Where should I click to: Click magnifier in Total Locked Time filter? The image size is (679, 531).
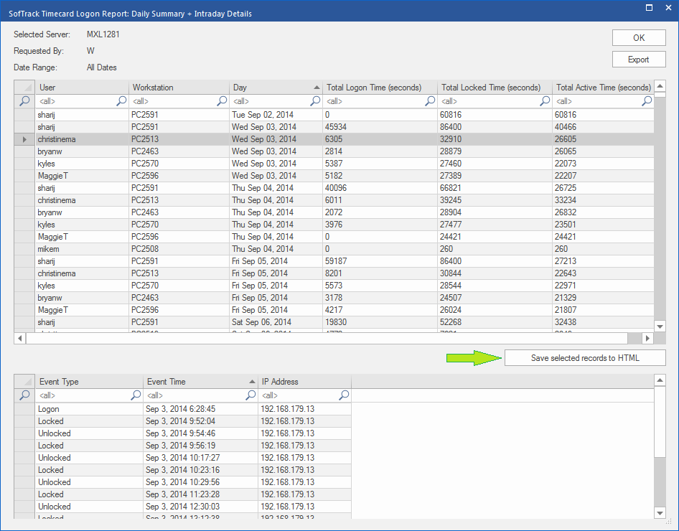click(x=545, y=102)
